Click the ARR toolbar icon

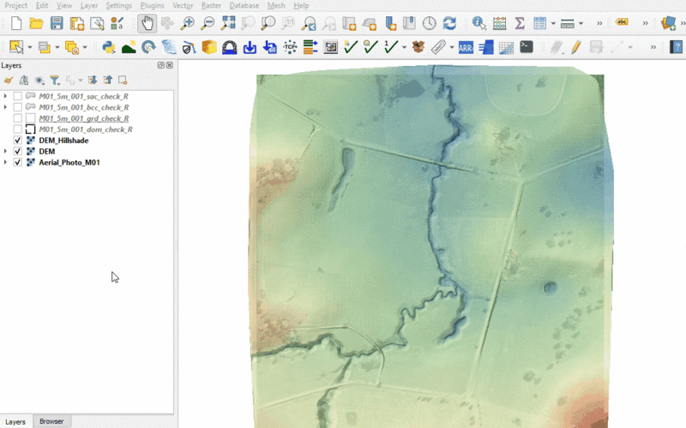click(466, 47)
